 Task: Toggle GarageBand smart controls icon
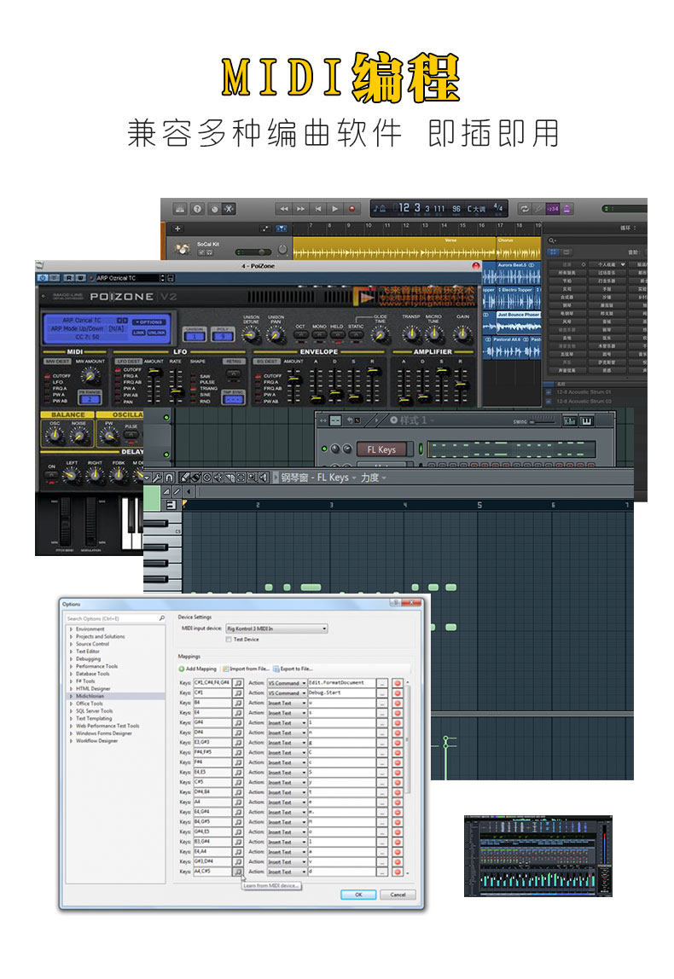[213, 209]
